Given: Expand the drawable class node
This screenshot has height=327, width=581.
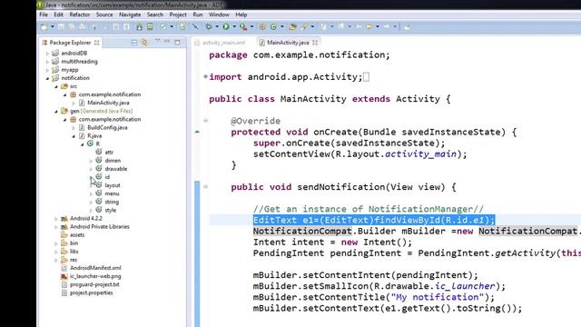Looking at the screenshot, I should (91, 169).
